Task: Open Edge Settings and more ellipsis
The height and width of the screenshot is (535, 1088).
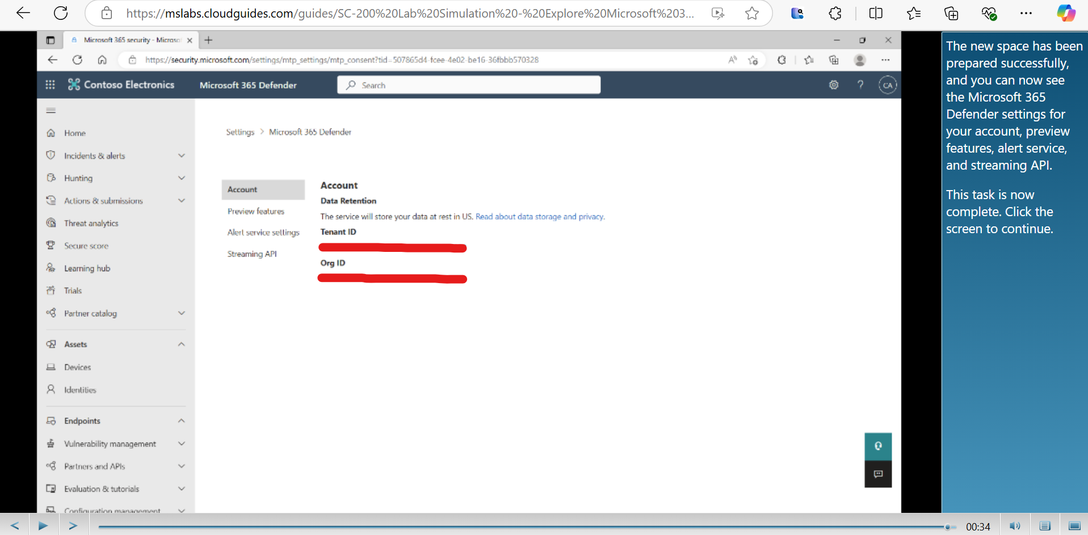Action: pos(1026,13)
